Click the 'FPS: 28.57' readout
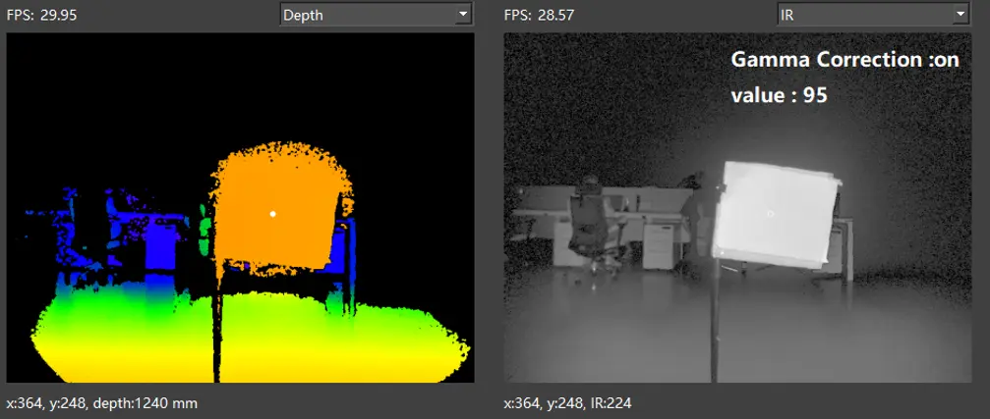 pos(539,15)
